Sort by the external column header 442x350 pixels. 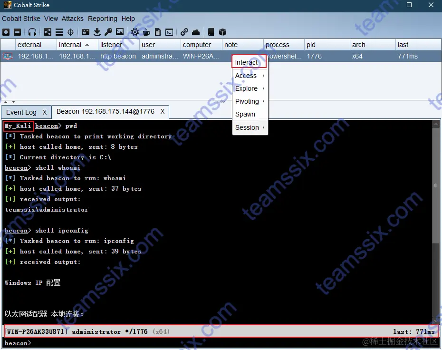[x=36, y=45]
